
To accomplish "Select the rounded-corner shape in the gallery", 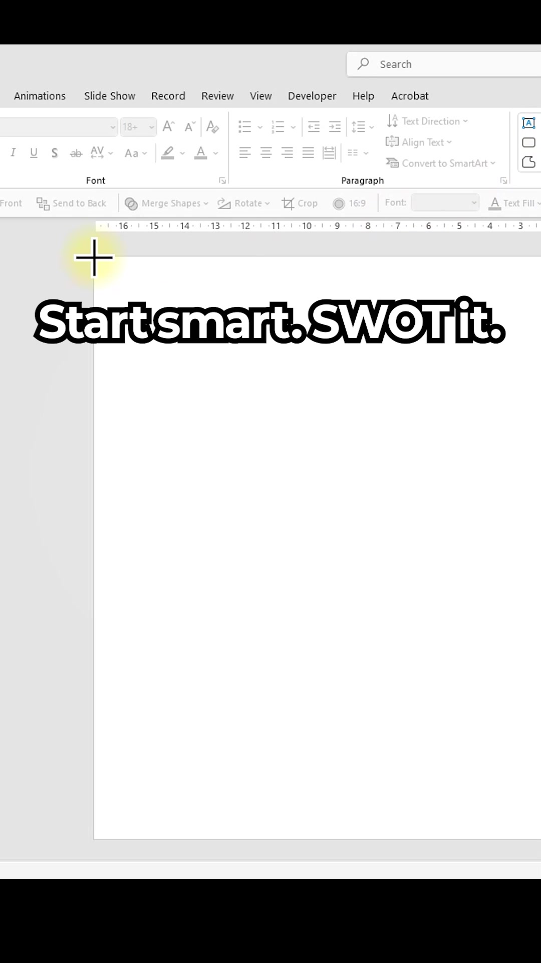I will tap(528, 162).
